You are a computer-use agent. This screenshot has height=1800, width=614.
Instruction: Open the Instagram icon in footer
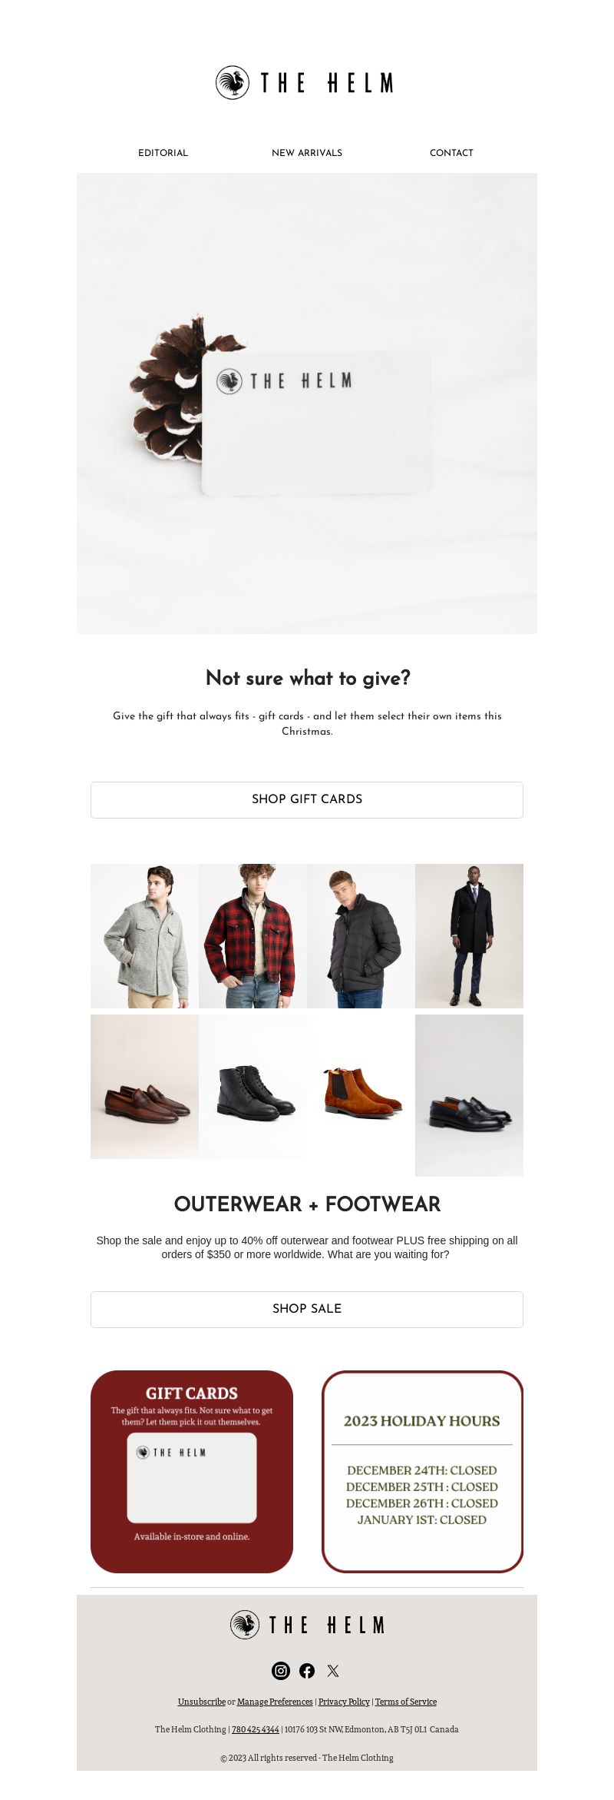[x=281, y=1670]
